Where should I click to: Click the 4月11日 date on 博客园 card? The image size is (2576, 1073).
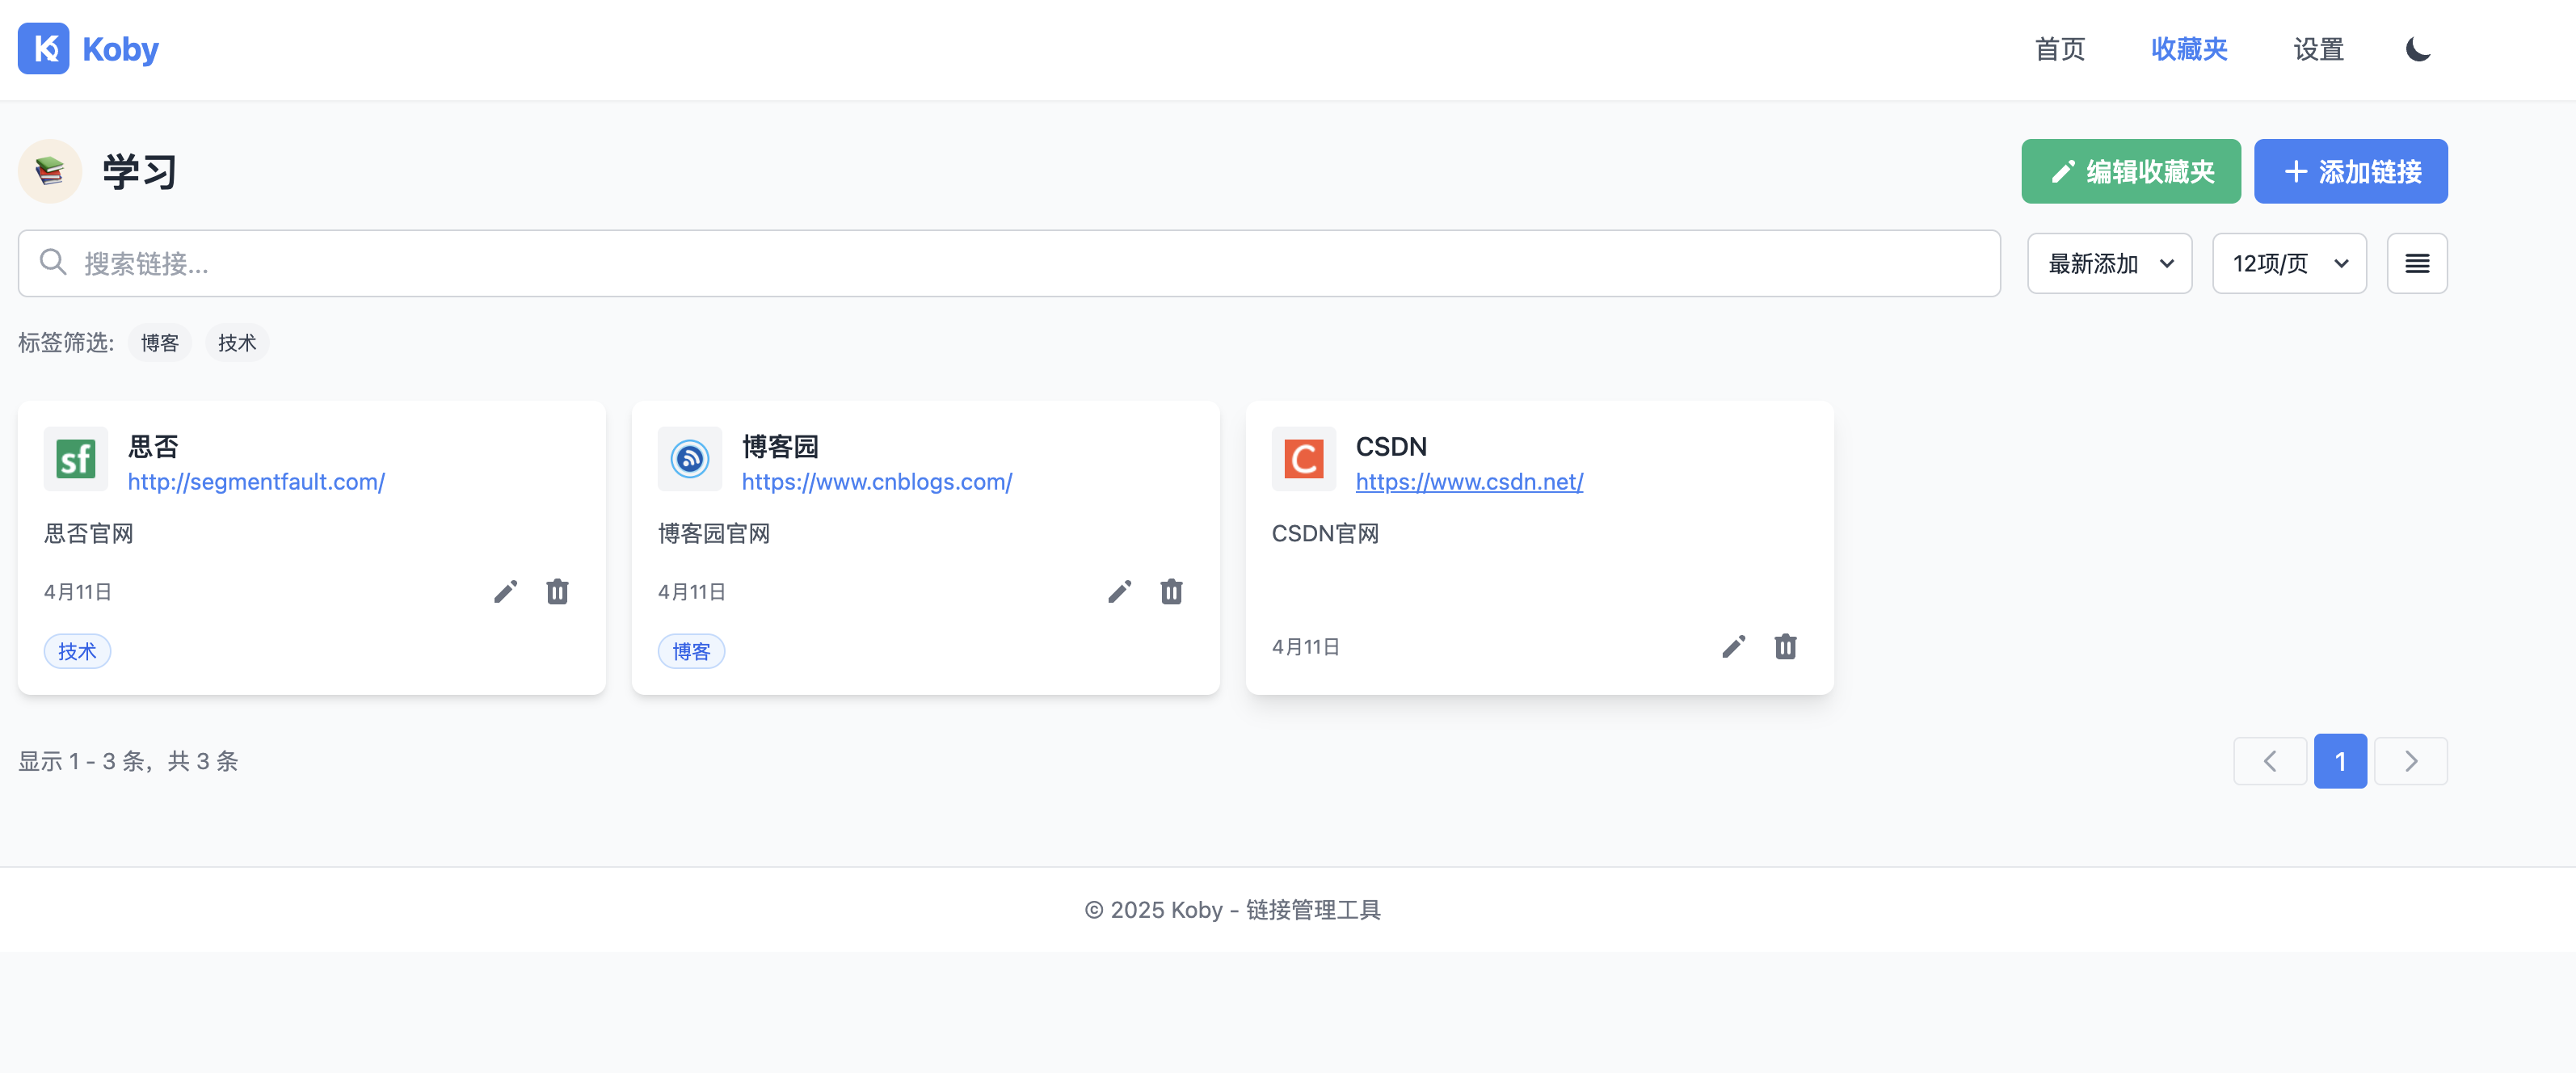[691, 592]
